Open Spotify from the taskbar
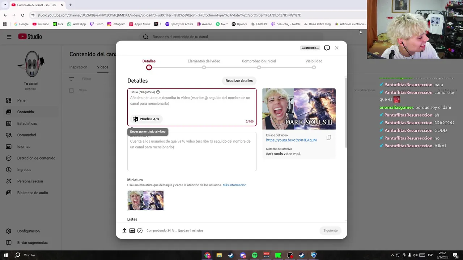The image size is (463, 260). pyautogui.click(x=254, y=255)
